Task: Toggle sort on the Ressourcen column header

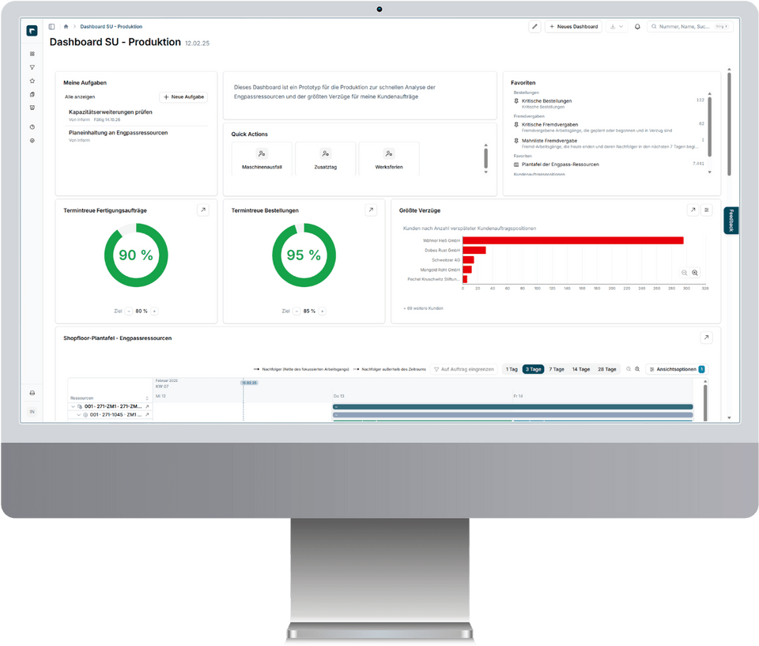Action: pos(147,398)
